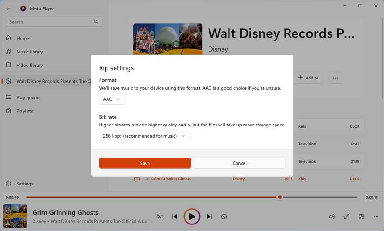The image size is (384, 231).
Task: Cancel the Rip settings dialog
Action: [x=239, y=163]
